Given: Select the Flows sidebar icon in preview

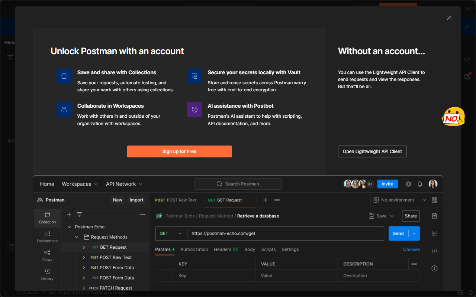Looking at the screenshot, I should click(x=47, y=255).
